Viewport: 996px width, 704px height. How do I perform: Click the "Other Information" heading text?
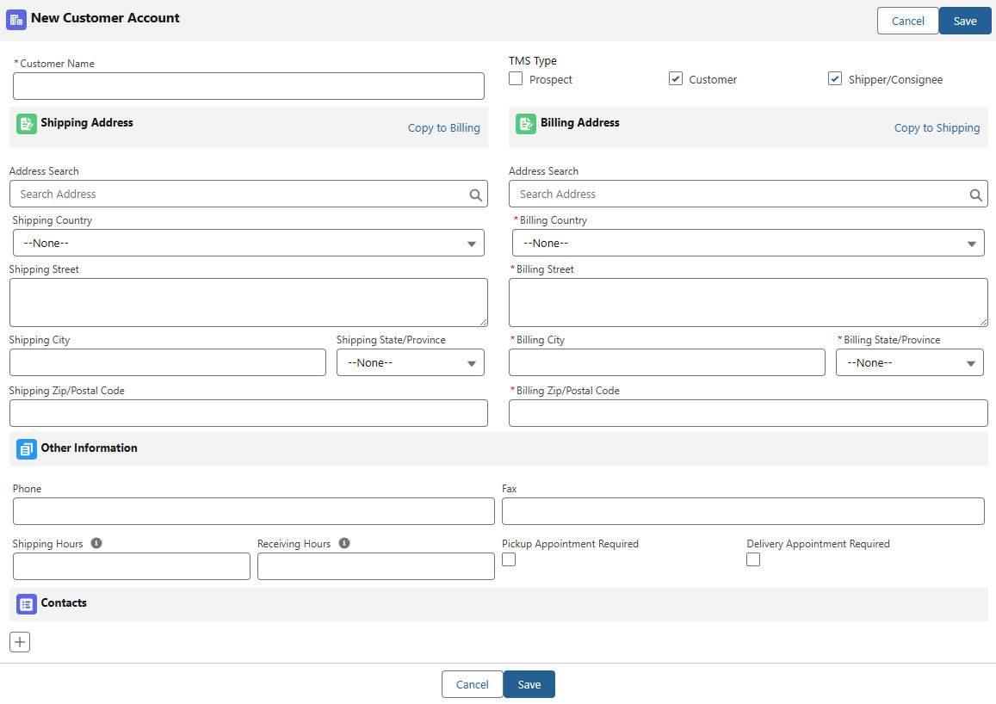[89, 448]
